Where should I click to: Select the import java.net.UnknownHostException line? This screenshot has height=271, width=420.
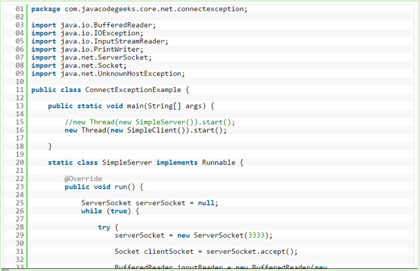(108, 73)
